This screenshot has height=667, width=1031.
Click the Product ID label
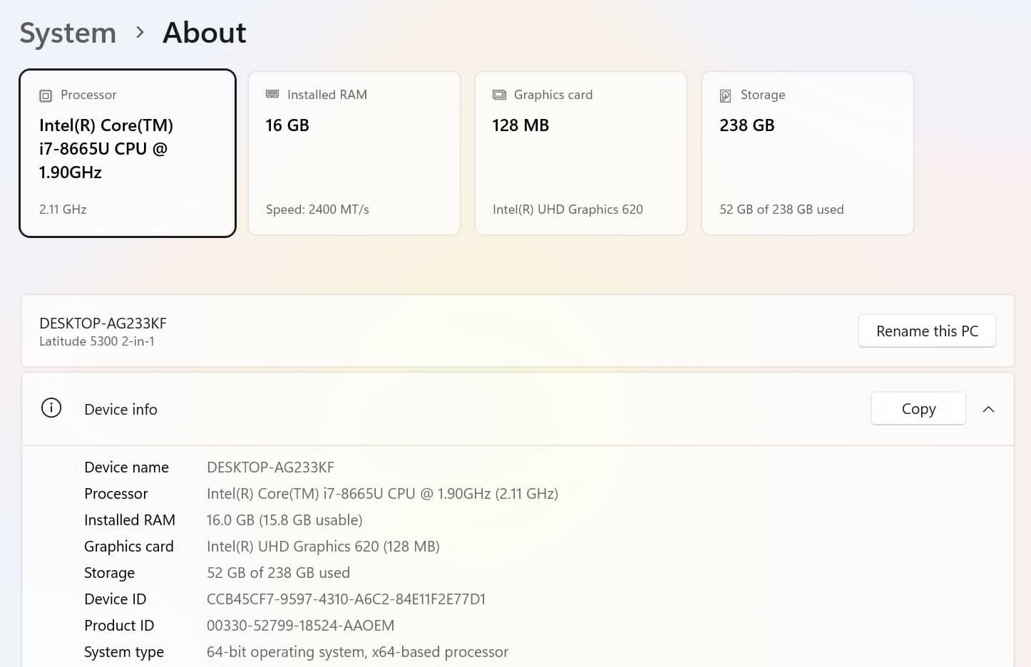tap(119, 626)
